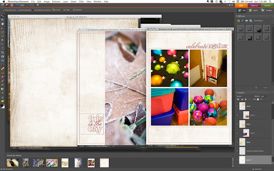
Task: Enable Show Highlight on Rollover checkbox
Action: coord(33,10)
